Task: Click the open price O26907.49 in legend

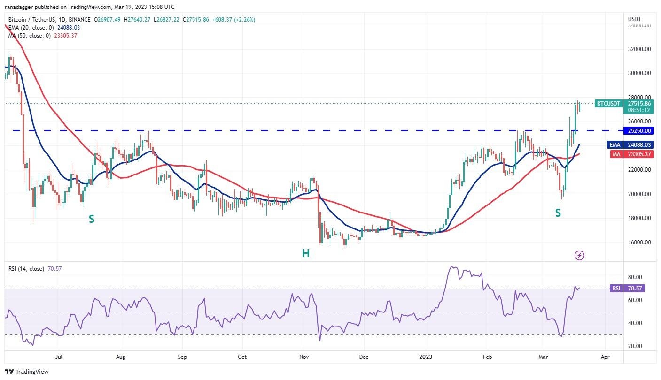Action: (x=108, y=20)
